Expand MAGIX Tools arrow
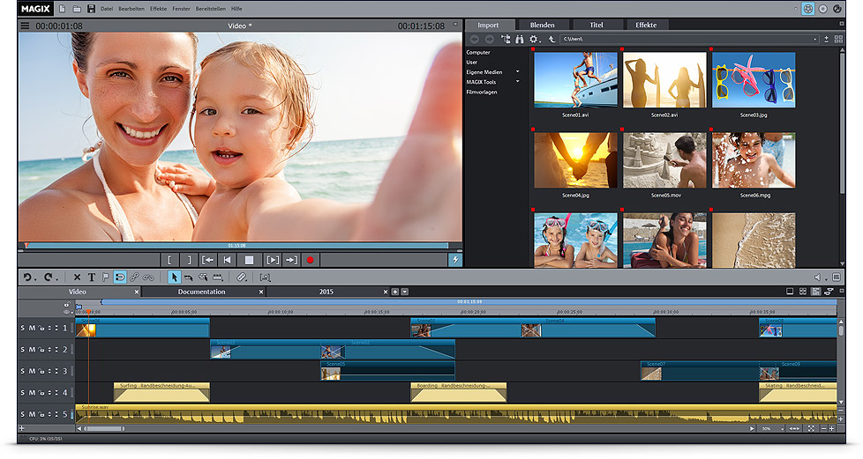Viewport: 863px width, 459px height. click(517, 82)
